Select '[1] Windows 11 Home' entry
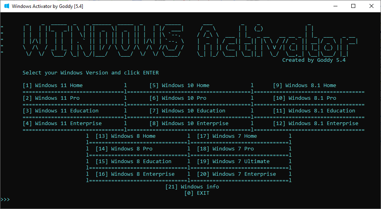The height and width of the screenshot is (209, 381). [x=53, y=85]
